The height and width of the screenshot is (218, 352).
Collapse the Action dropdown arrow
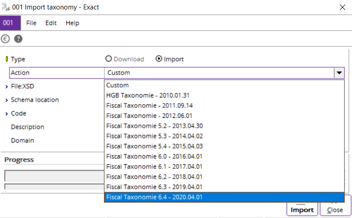tap(339, 73)
